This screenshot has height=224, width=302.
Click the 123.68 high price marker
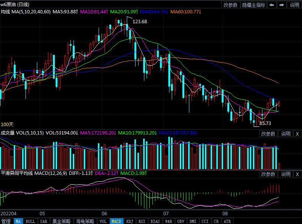(139, 22)
